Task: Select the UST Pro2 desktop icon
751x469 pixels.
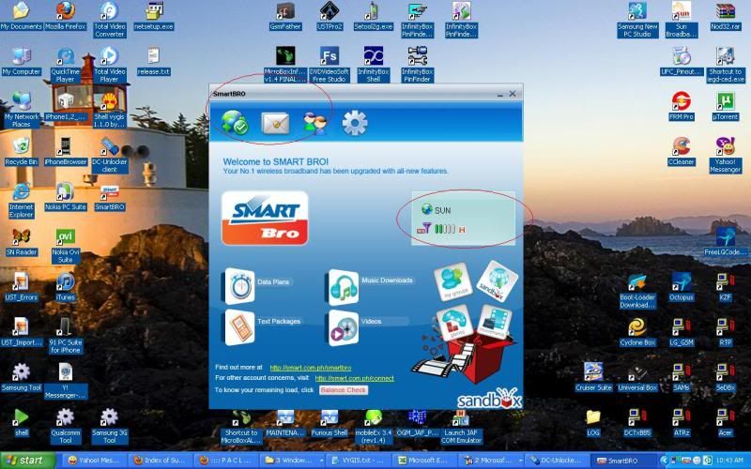Action: click(x=330, y=17)
